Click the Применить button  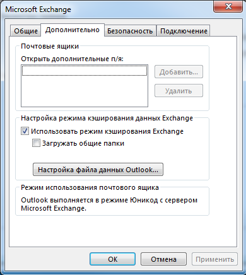click(x=214, y=259)
